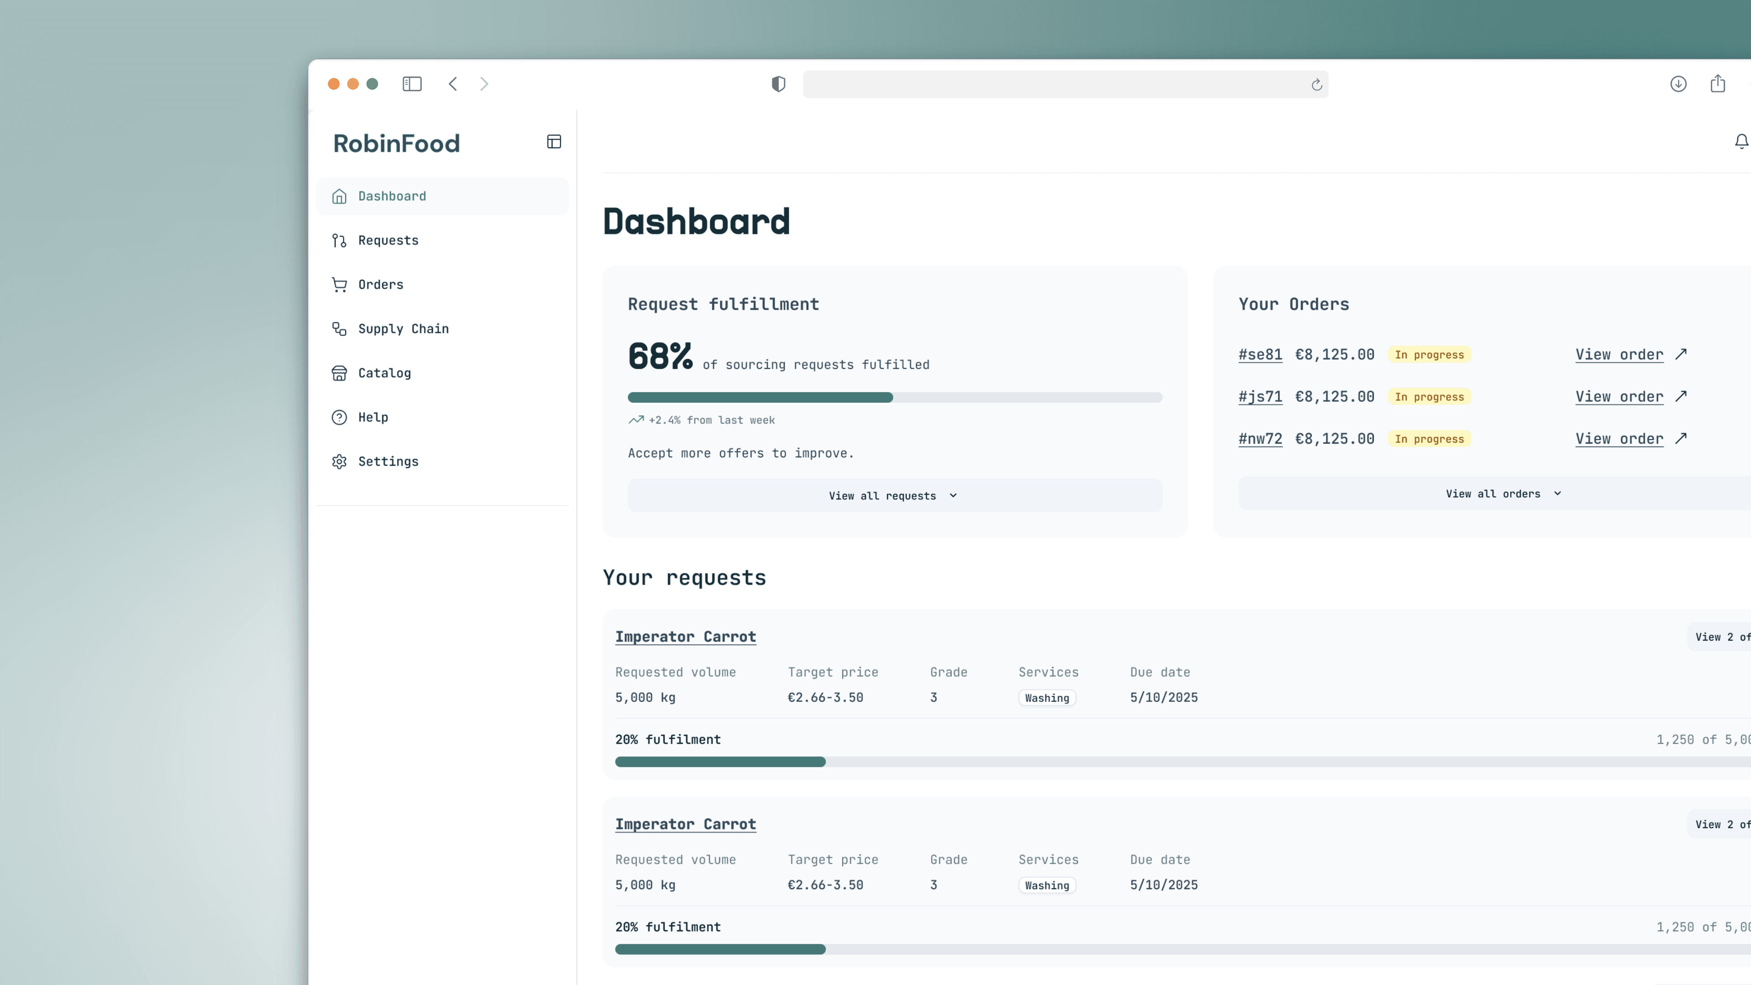Click the 68% request fulfillment progress bar
The image size is (1751, 985).
(x=895, y=398)
